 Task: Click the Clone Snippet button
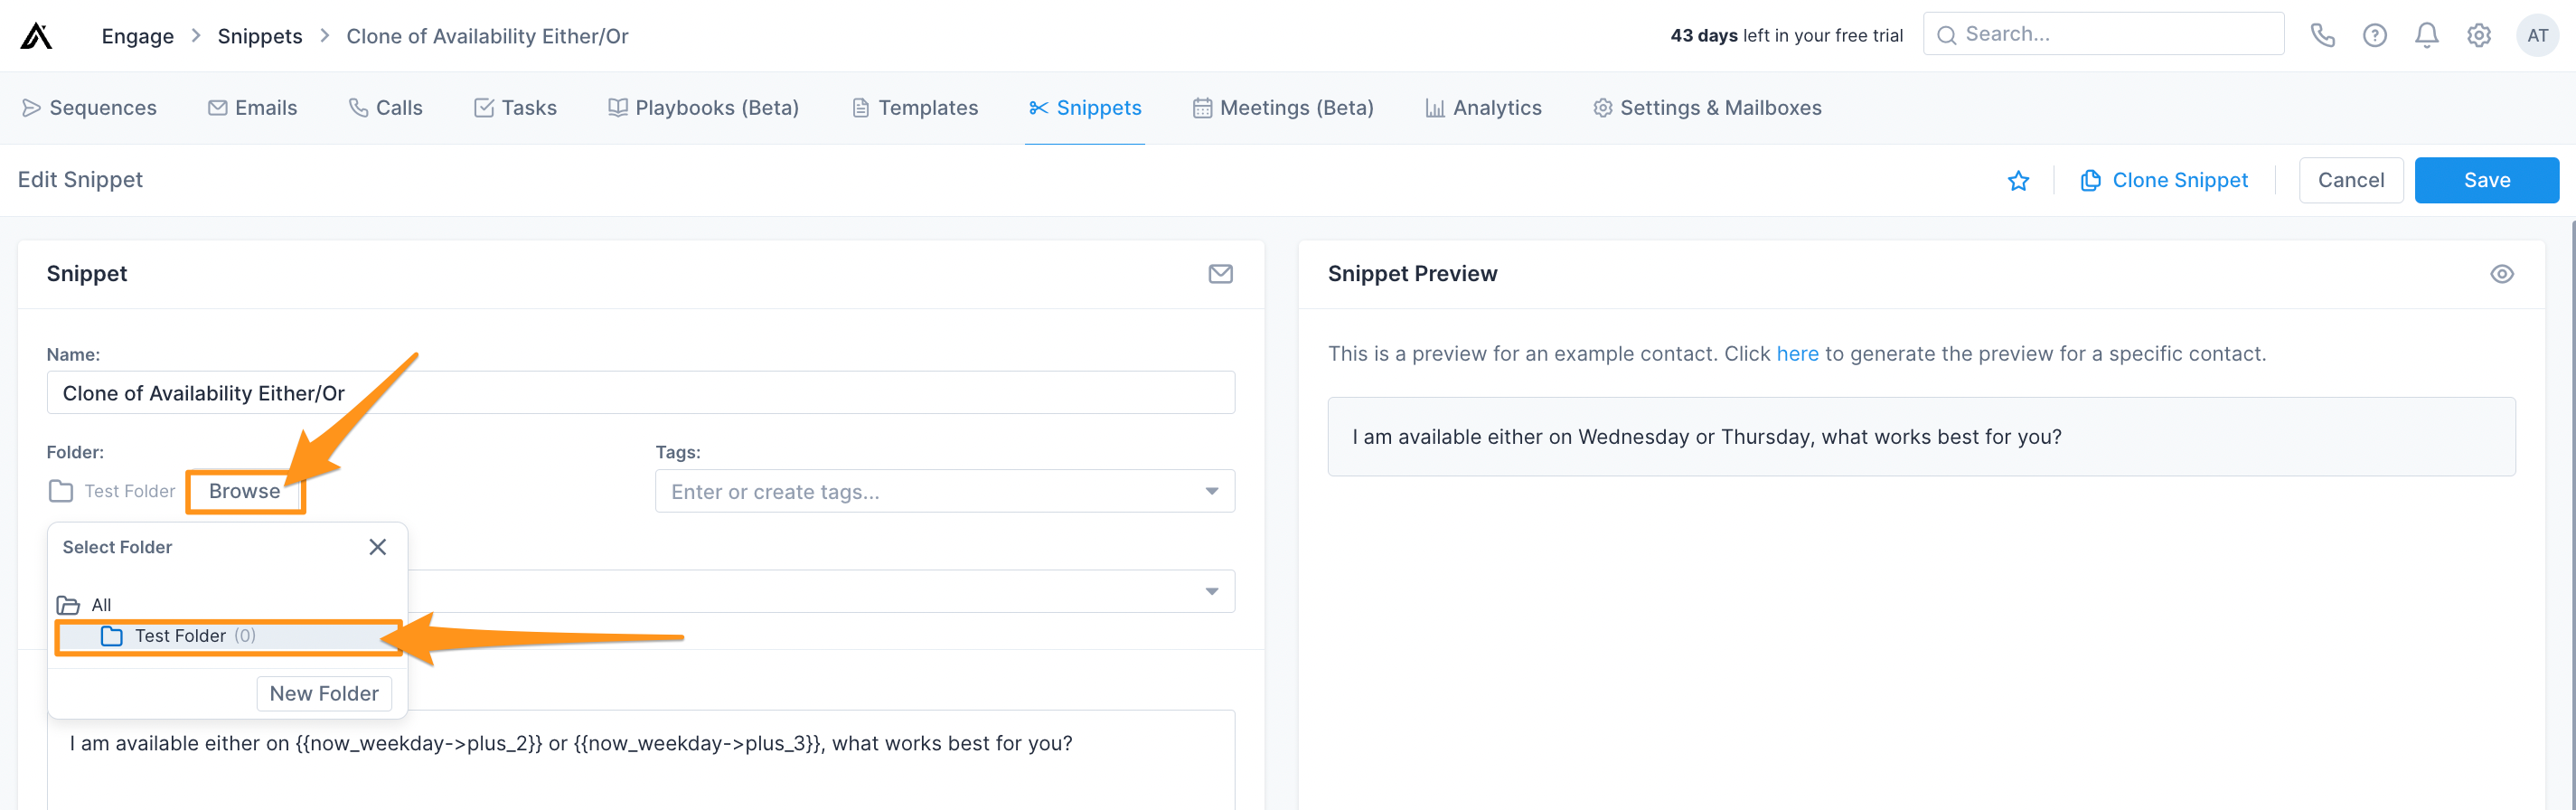(x=2164, y=180)
